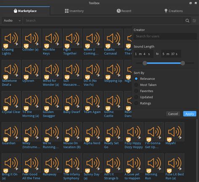Select the When U Coming audio icon
The height and width of the screenshot is (182, 199).
[93, 38]
